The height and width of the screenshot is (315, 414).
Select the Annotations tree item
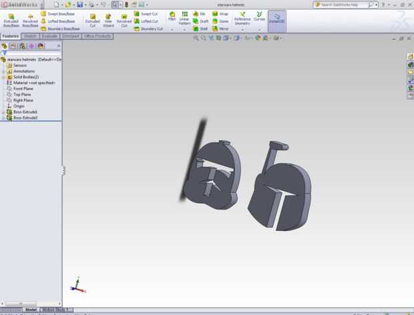tap(21, 71)
